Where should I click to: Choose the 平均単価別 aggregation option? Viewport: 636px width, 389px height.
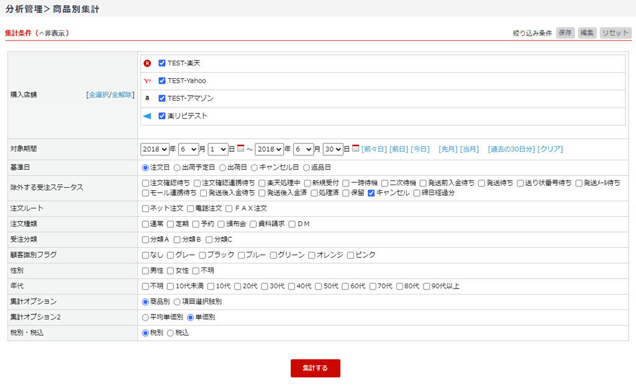[x=146, y=318]
